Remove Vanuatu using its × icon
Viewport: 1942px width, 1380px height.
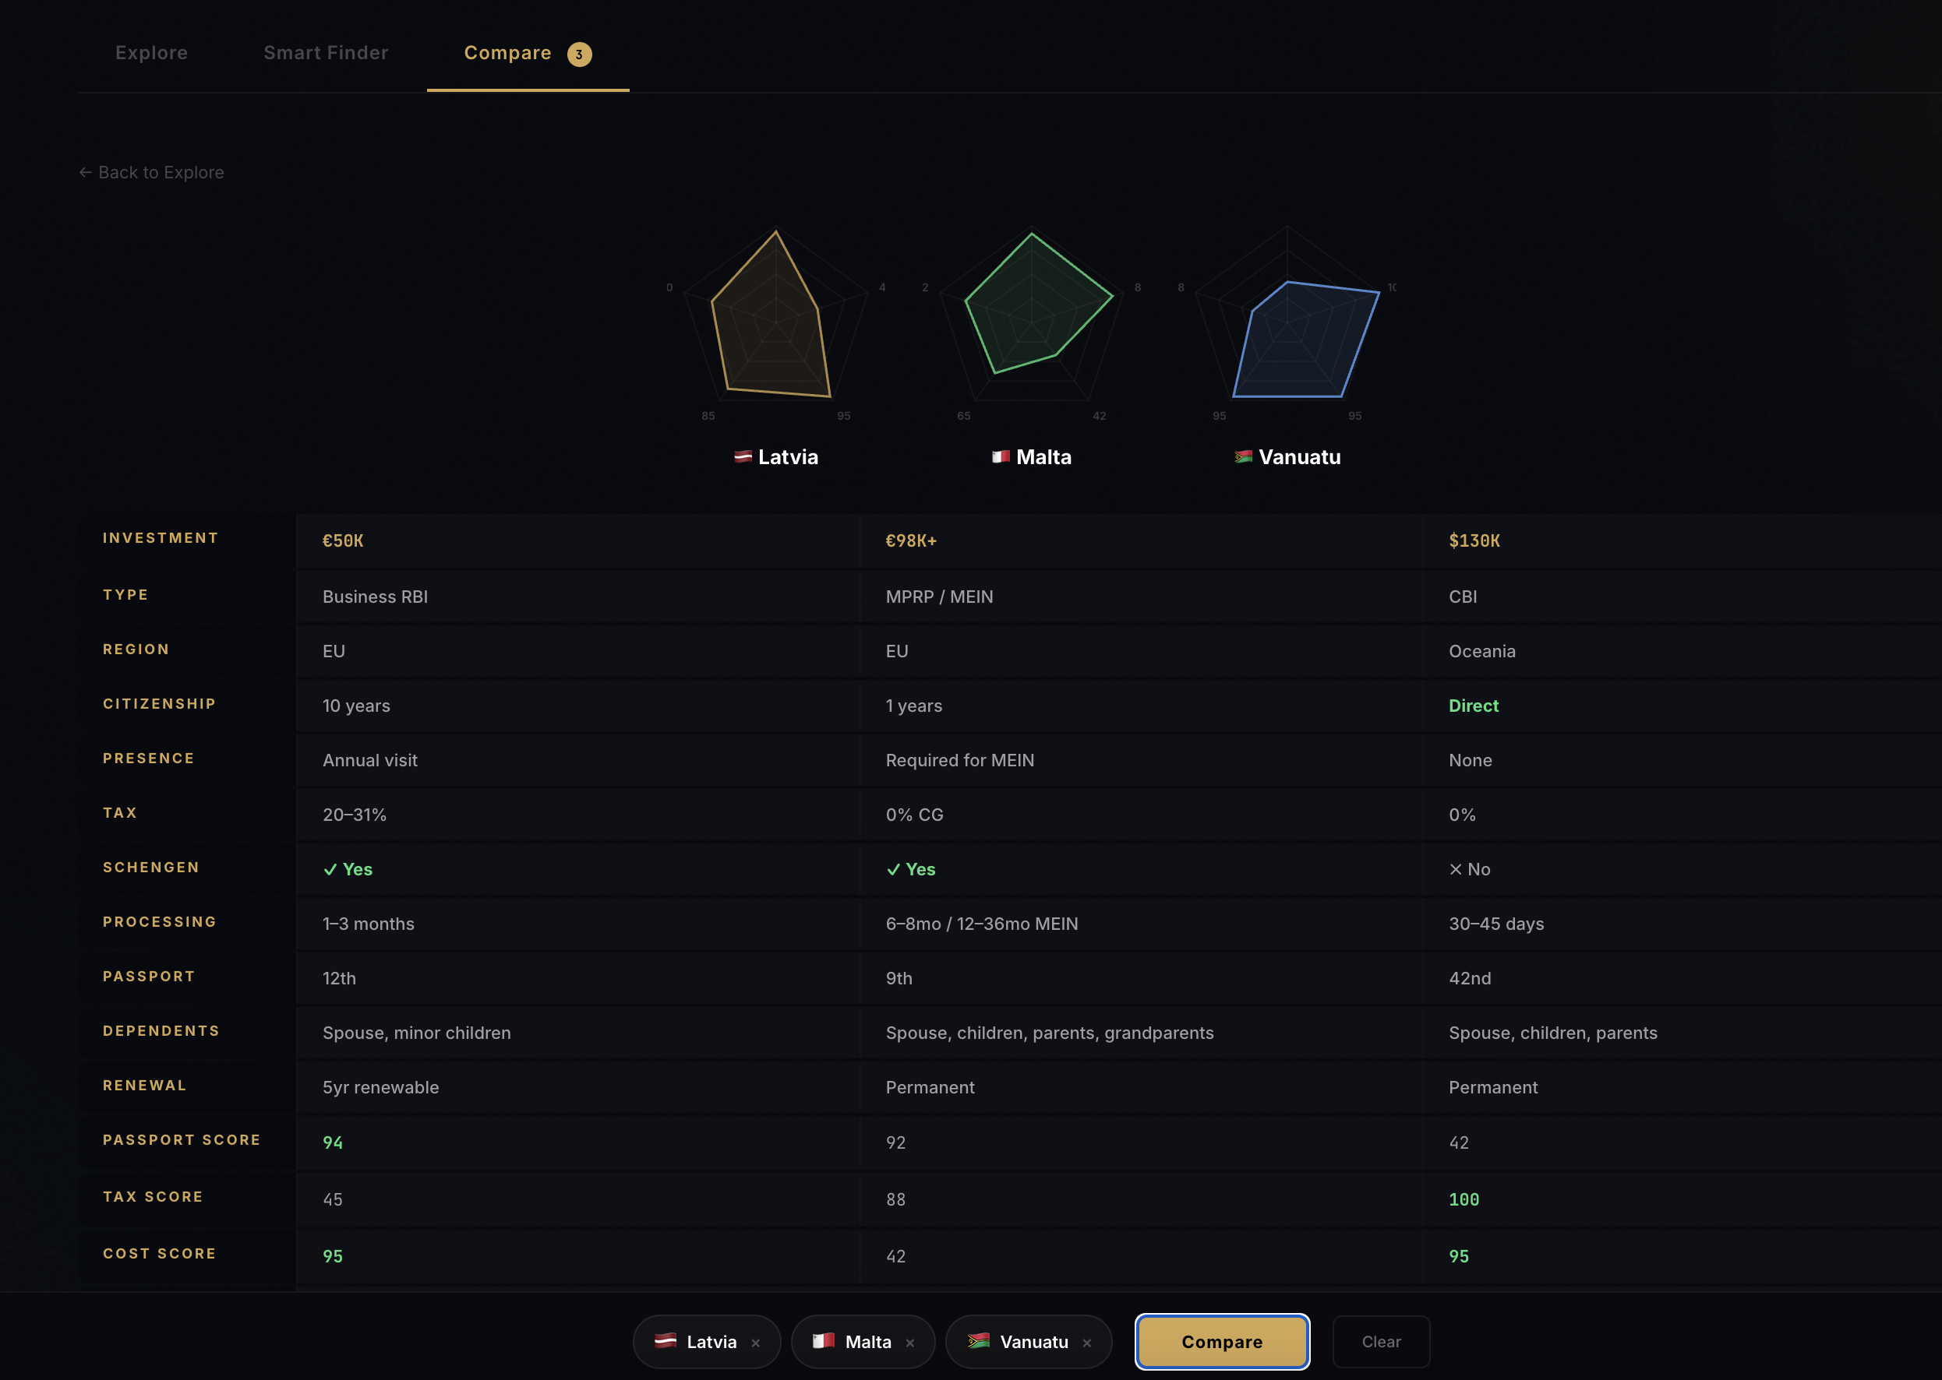[x=1086, y=1342]
